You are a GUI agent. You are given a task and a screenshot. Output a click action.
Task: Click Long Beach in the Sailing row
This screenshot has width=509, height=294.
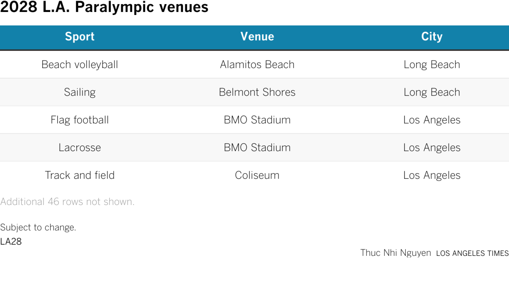432,92
